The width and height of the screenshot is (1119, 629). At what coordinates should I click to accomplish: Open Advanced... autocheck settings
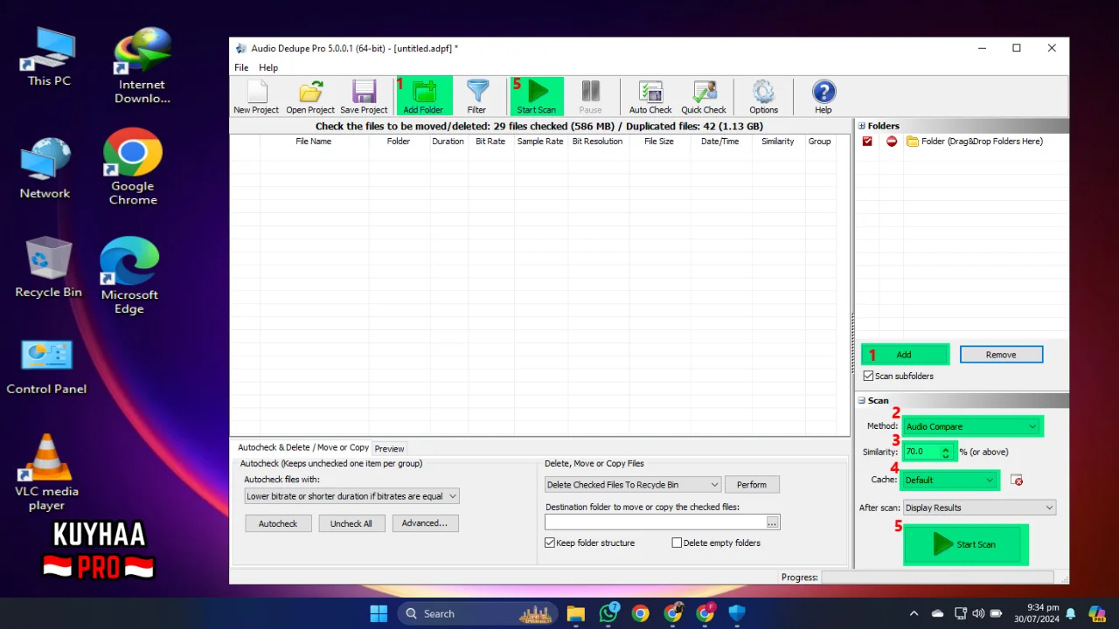pos(425,523)
